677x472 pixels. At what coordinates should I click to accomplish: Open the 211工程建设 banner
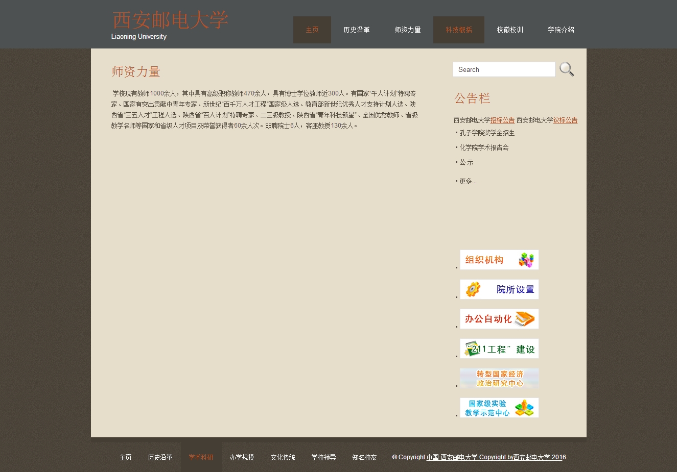pyautogui.click(x=499, y=349)
